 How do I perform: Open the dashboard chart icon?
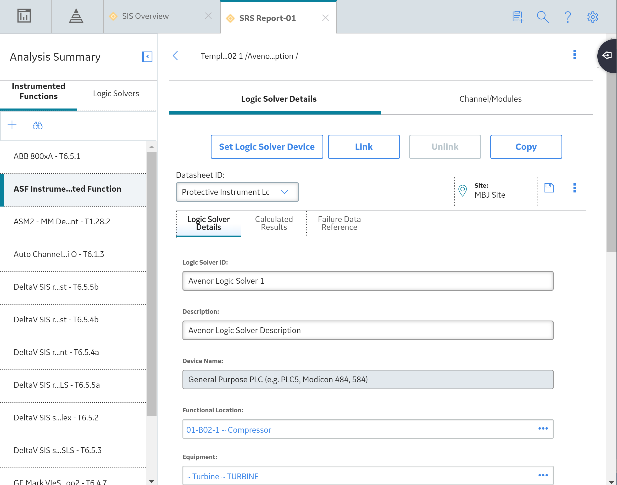click(x=24, y=16)
